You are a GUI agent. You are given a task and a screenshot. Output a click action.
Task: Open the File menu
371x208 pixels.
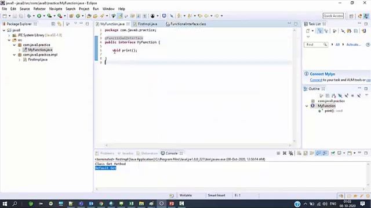click(4, 9)
